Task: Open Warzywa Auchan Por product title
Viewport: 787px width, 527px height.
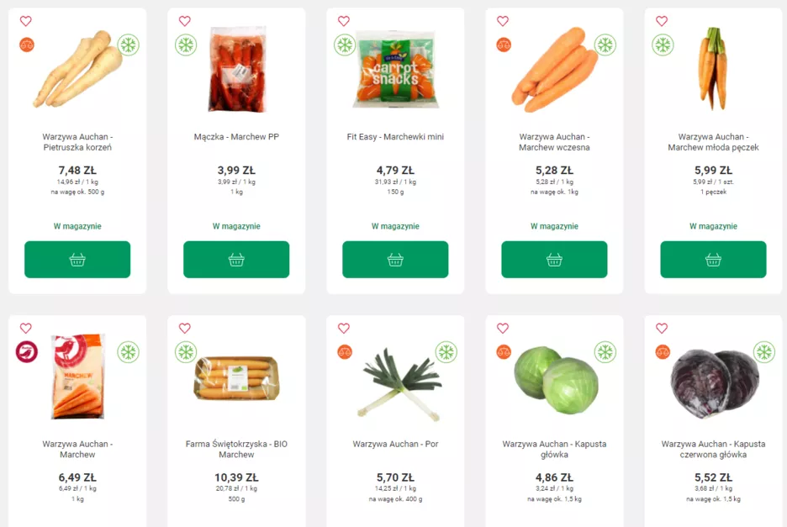Action: [x=395, y=444]
